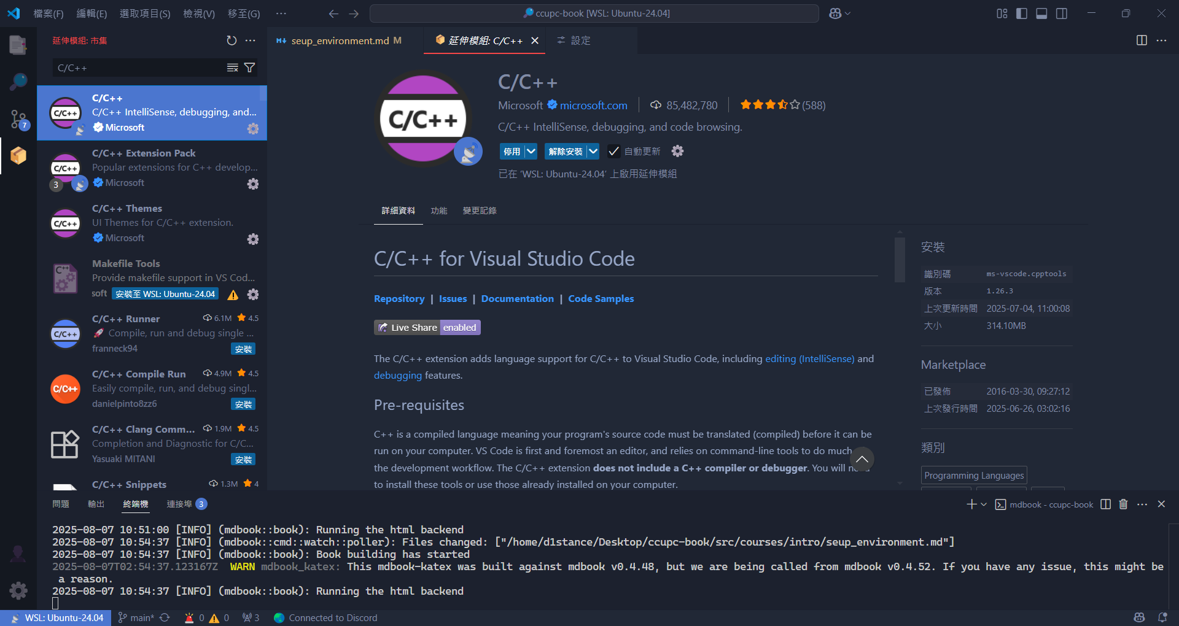Click extension details page scrollbar

[x=900, y=260]
